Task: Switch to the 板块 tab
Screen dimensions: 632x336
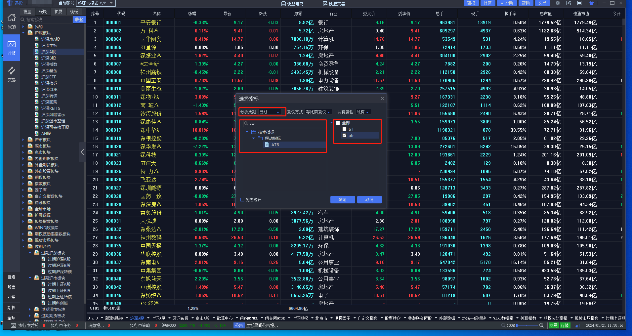Action: point(43,12)
